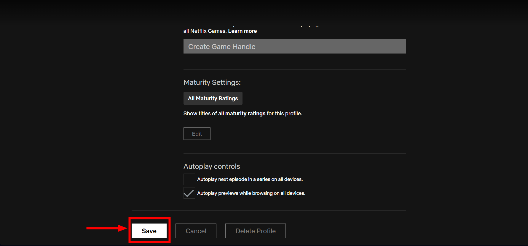
Task: Click the 'Autoplay previews while browsing' label
Action: click(x=234, y=193)
